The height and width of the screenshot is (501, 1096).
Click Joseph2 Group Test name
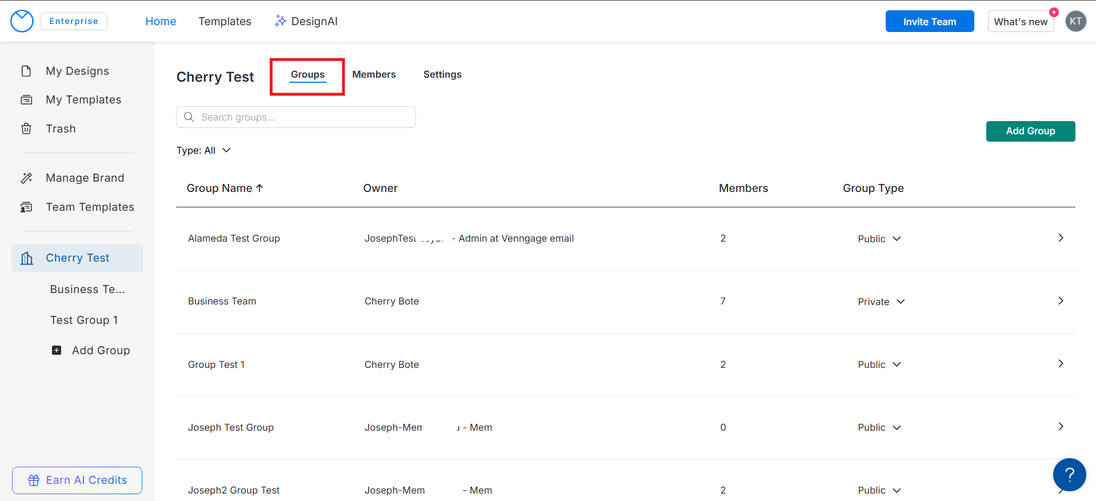pos(234,490)
